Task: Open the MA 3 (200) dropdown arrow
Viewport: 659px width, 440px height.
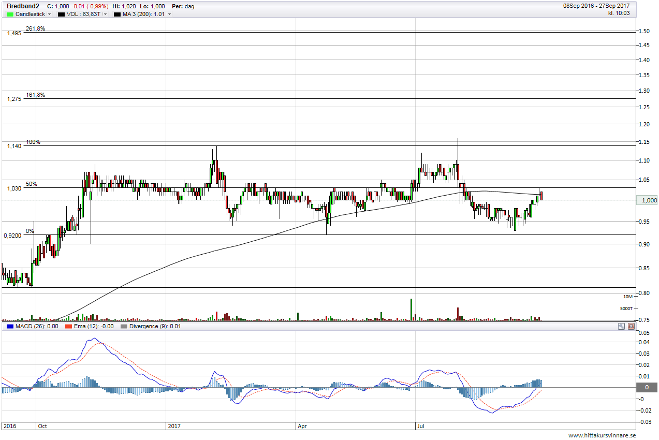Action: pos(169,14)
